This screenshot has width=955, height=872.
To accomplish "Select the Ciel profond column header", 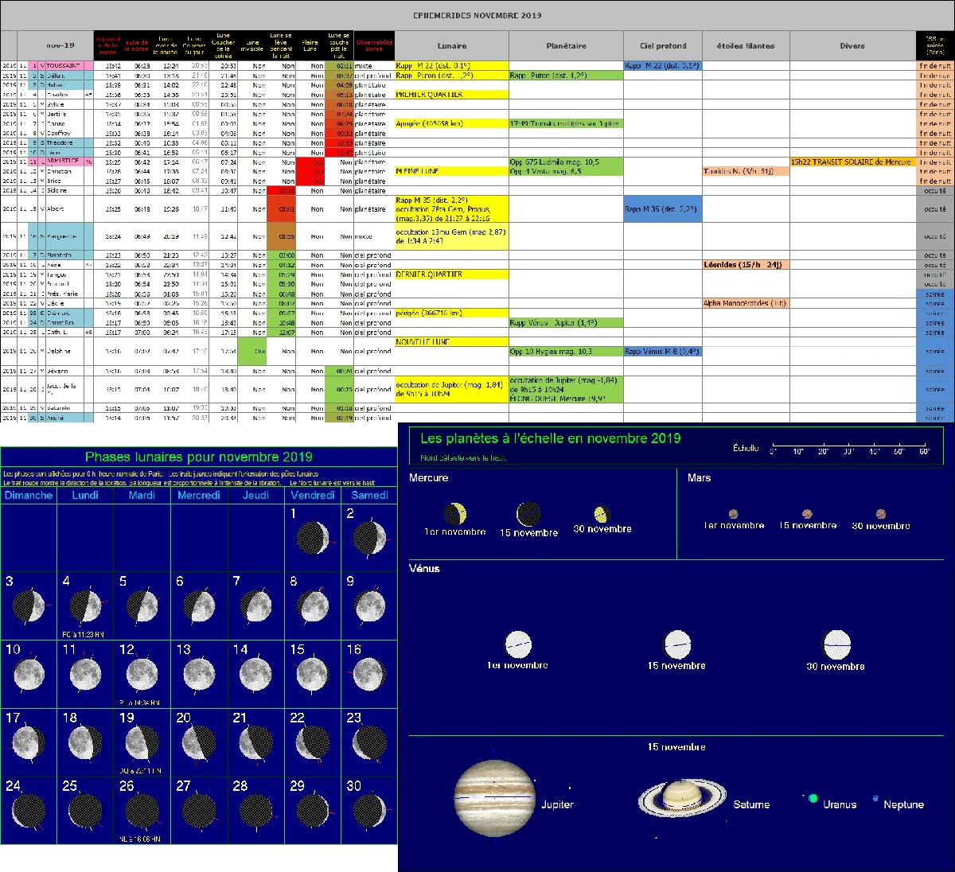I will point(663,46).
